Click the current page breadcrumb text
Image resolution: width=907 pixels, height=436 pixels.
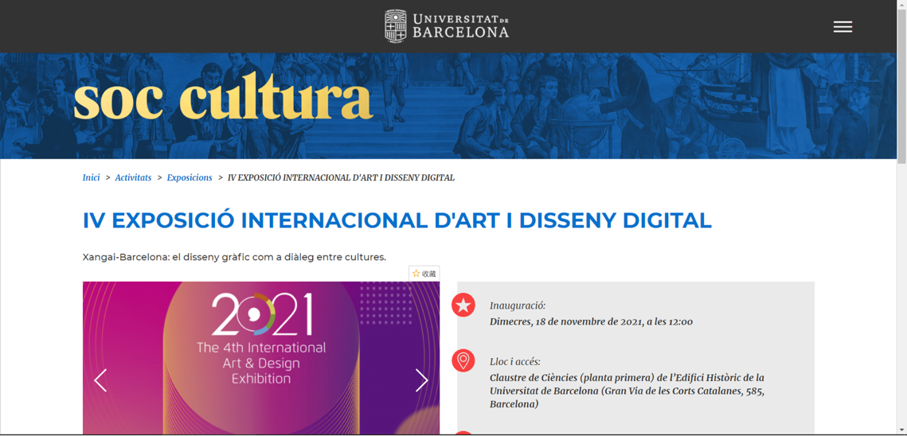pos(341,177)
